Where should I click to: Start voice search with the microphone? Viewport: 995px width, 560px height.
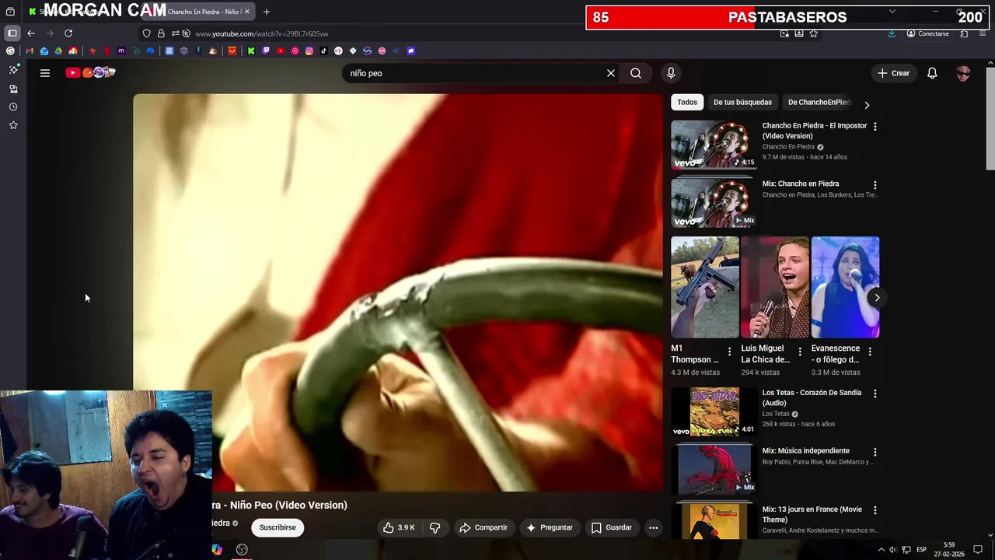(671, 73)
